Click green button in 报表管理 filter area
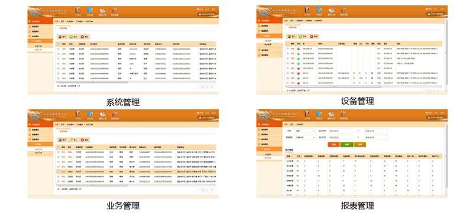The image size is (473, 220). click(x=346, y=144)
